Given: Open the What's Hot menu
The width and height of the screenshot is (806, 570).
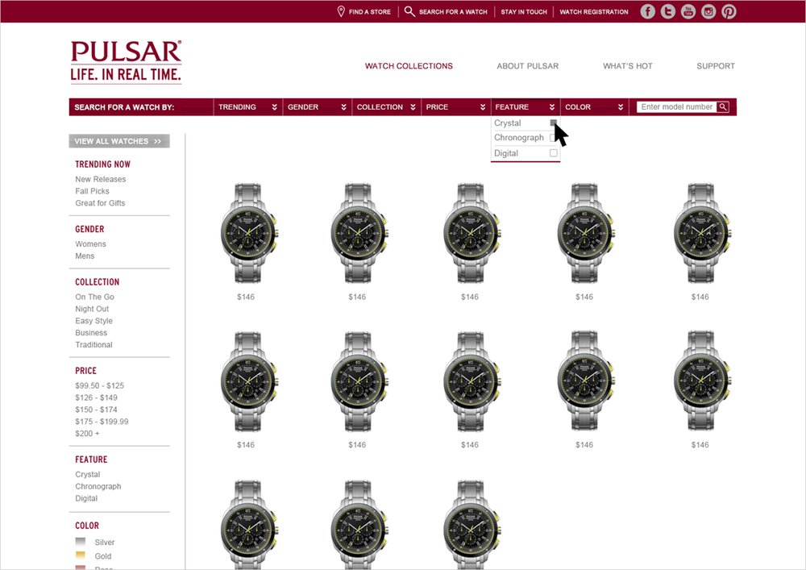Looking at the screenshot, I should point(628,66).
